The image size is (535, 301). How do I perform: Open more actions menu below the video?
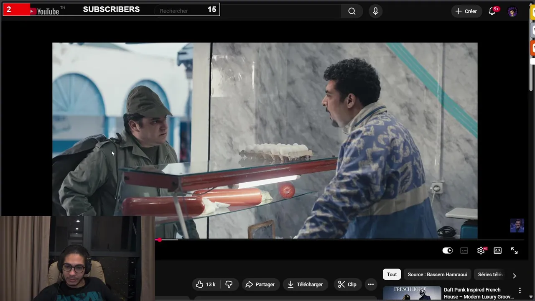click(371, 284)
